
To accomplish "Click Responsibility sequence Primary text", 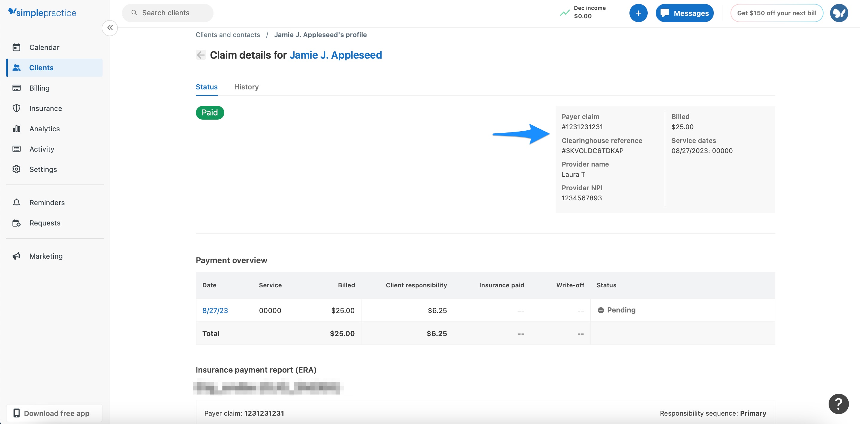I will tap(713, 413).
